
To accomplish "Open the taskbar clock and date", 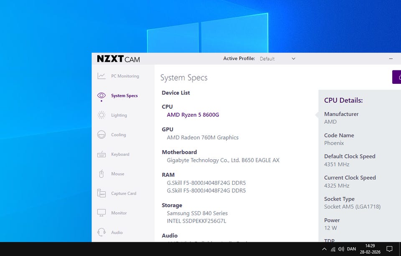I will point(370,249).
